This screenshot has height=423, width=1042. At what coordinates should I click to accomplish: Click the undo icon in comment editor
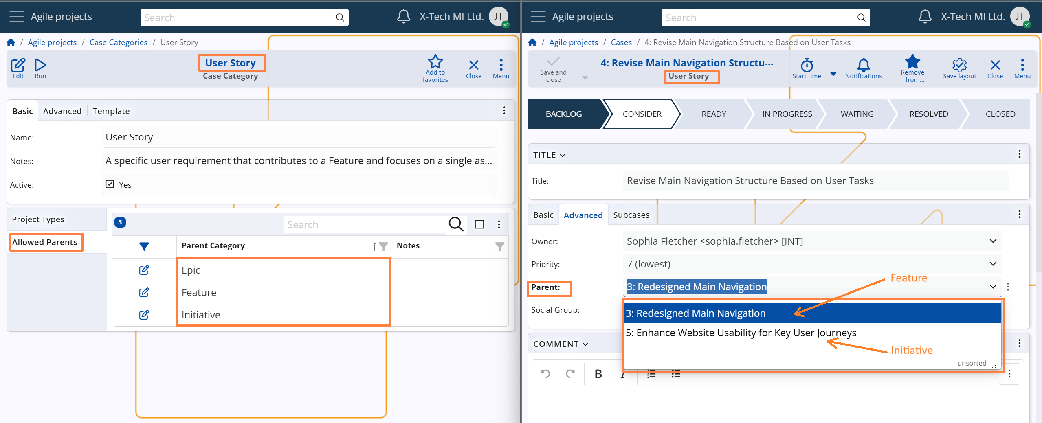coord(545,374)
